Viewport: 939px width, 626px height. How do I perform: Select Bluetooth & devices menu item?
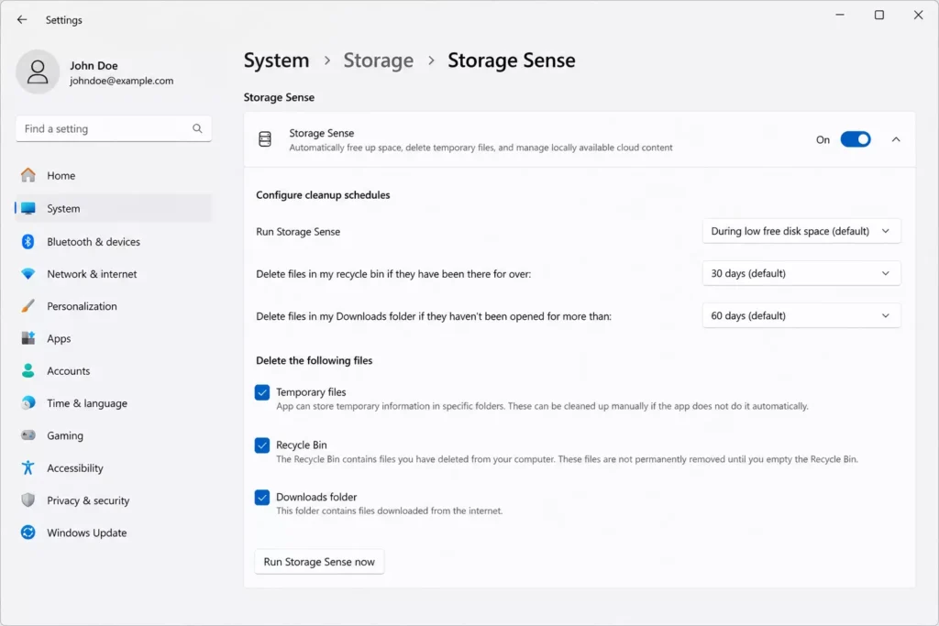tap(113, 241)
